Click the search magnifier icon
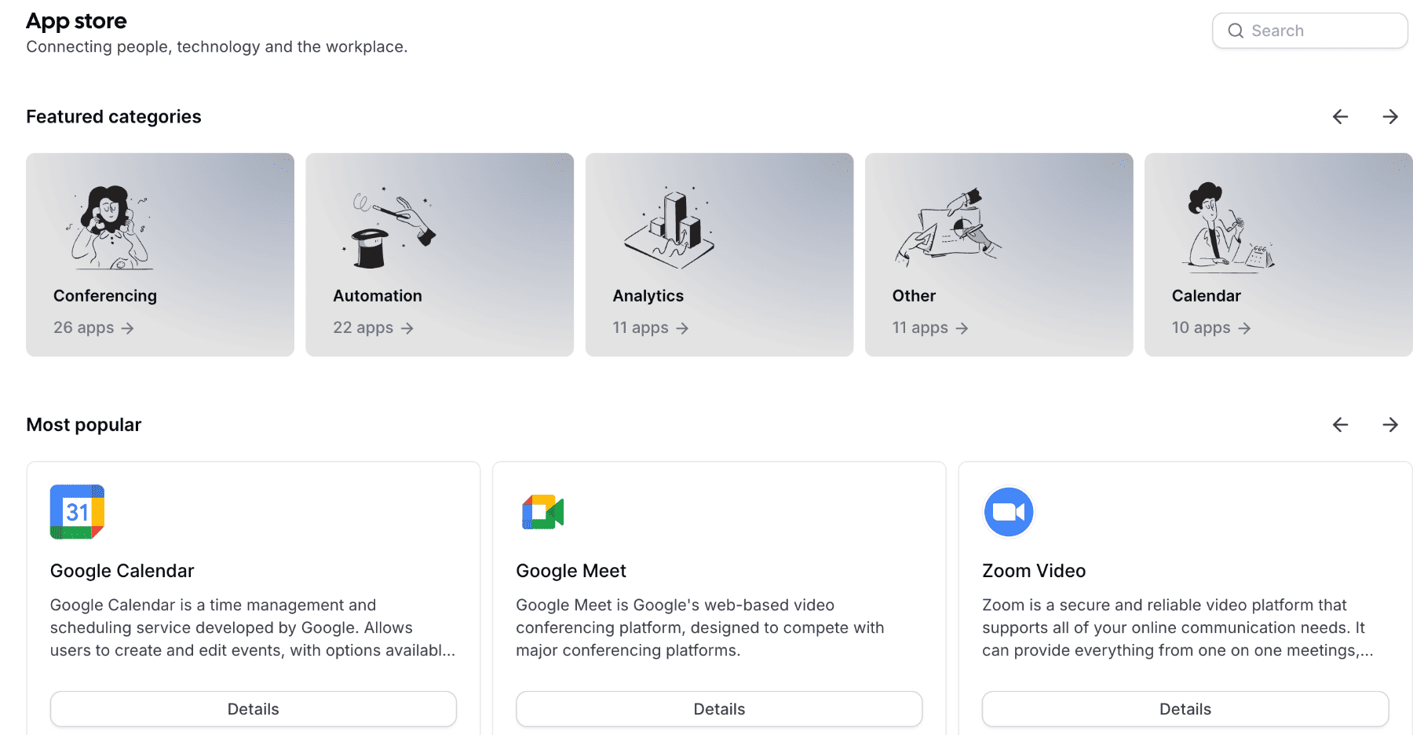 (x=1235, y=30)
